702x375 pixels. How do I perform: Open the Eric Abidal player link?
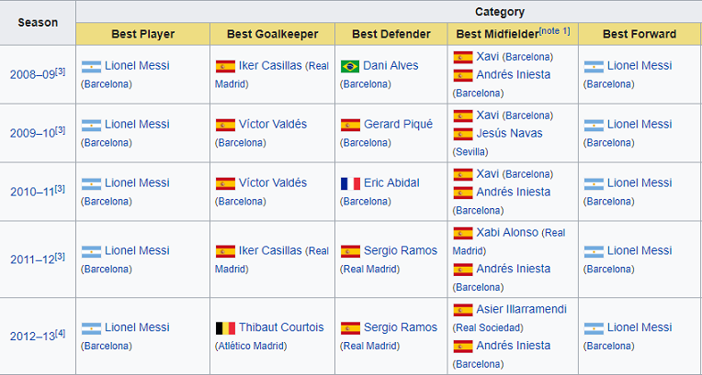[x=392, y=183]
